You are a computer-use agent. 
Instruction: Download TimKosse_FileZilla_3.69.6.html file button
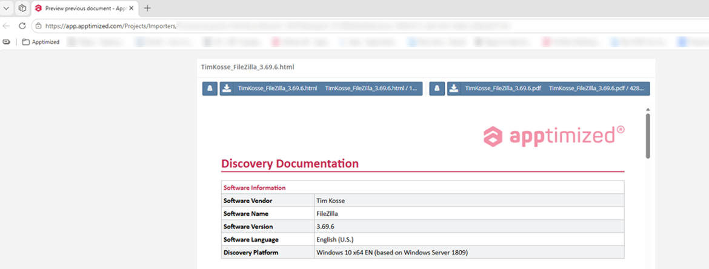click(x=321, y=88)
